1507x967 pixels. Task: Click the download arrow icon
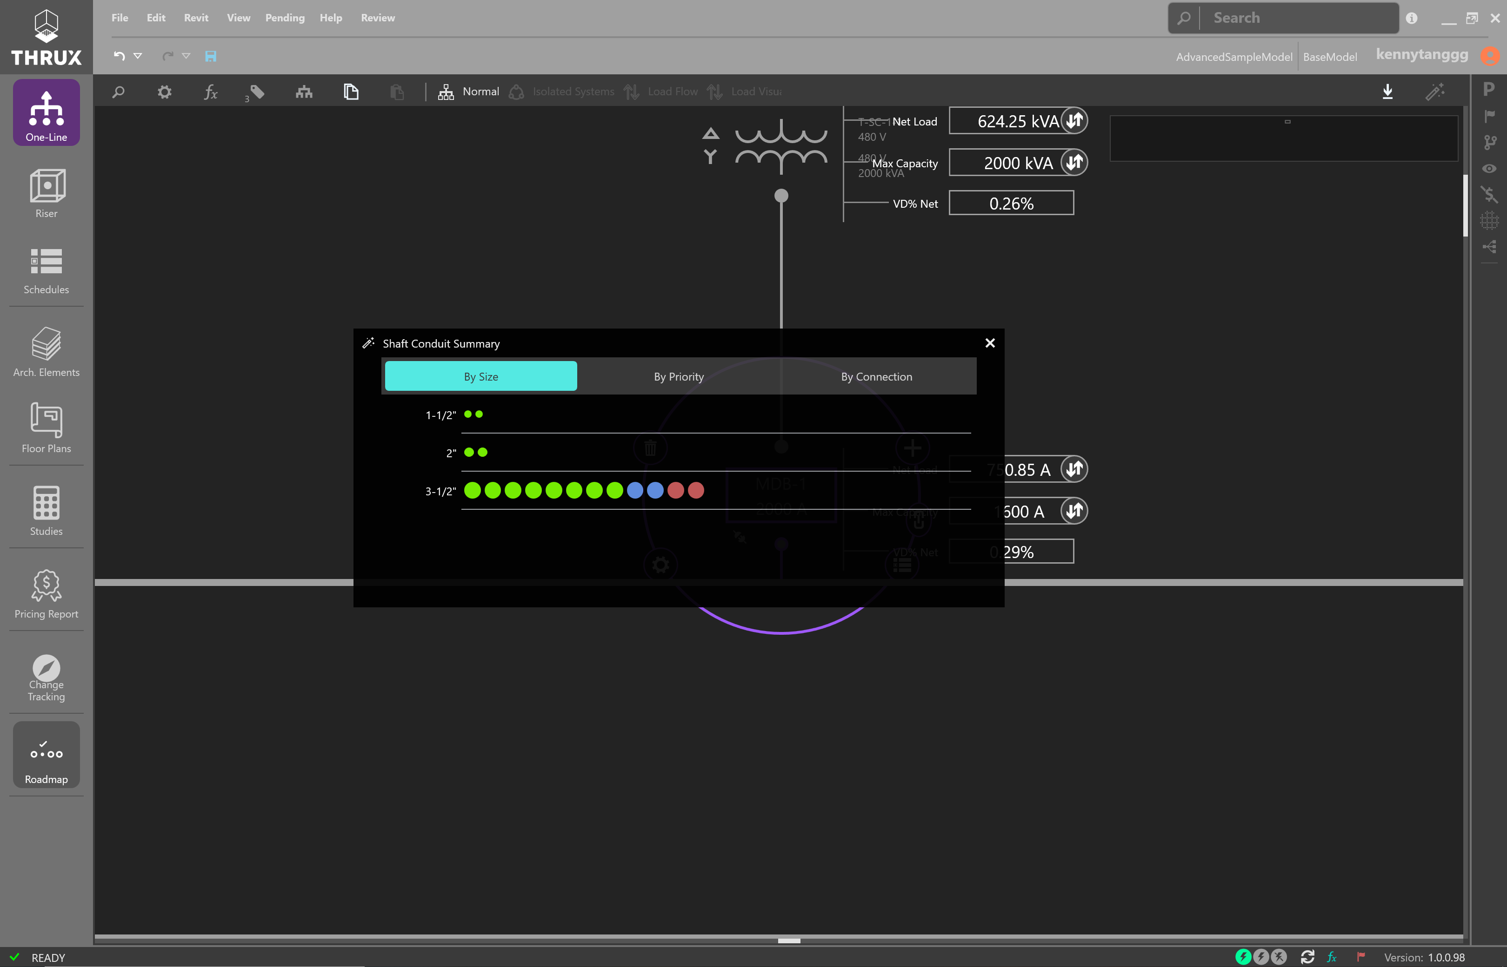click(1387, 92)
